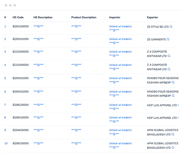Click search icon for NINGBO FOUR SEASONS row 6
The height and width of the screenshot is (156, 181).
(x=173, y=96)
